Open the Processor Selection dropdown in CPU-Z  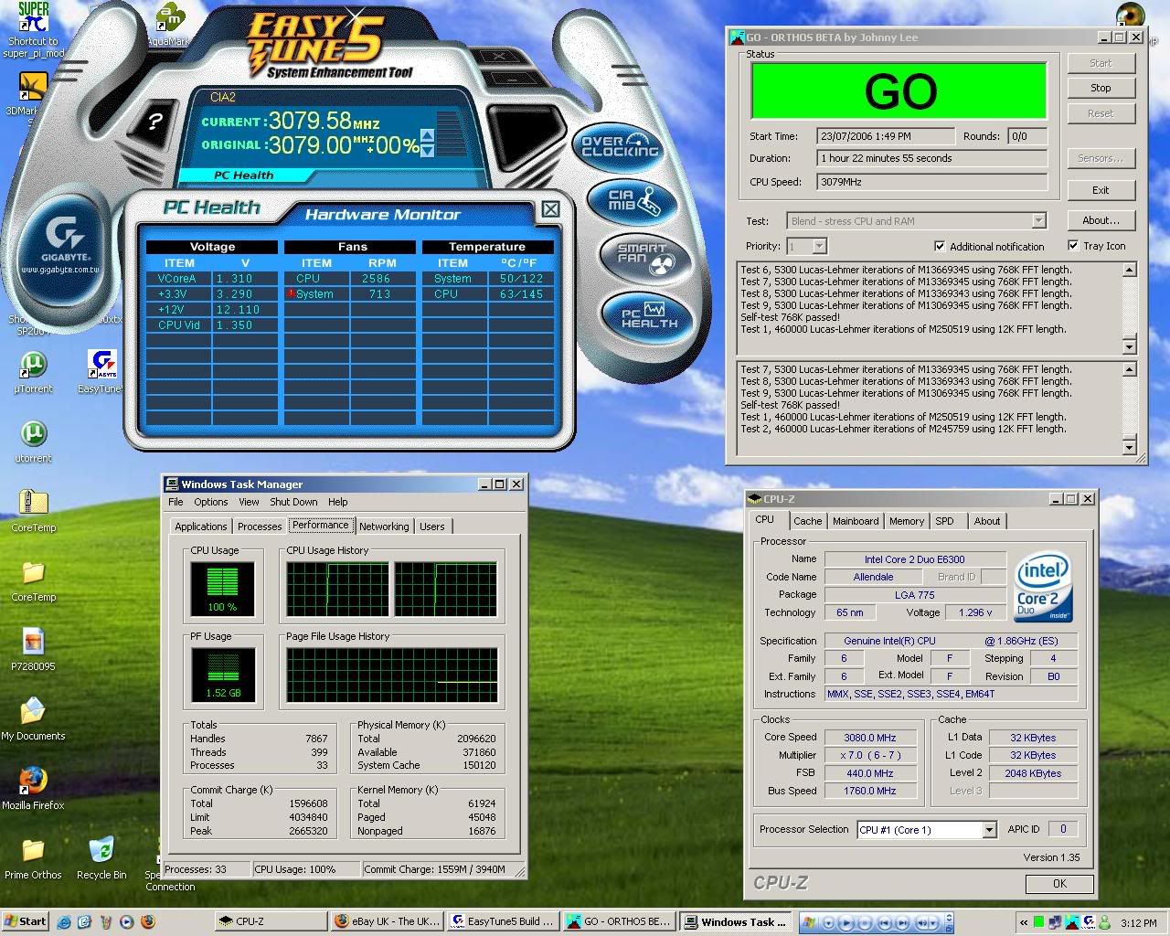(989, 830)
